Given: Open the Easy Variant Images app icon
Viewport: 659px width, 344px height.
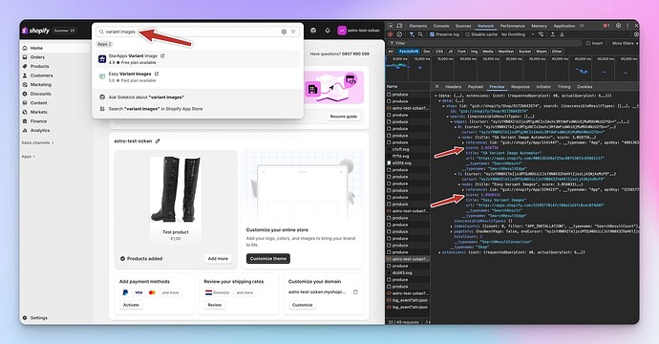Looking at the screenshot, I should 102,76.
